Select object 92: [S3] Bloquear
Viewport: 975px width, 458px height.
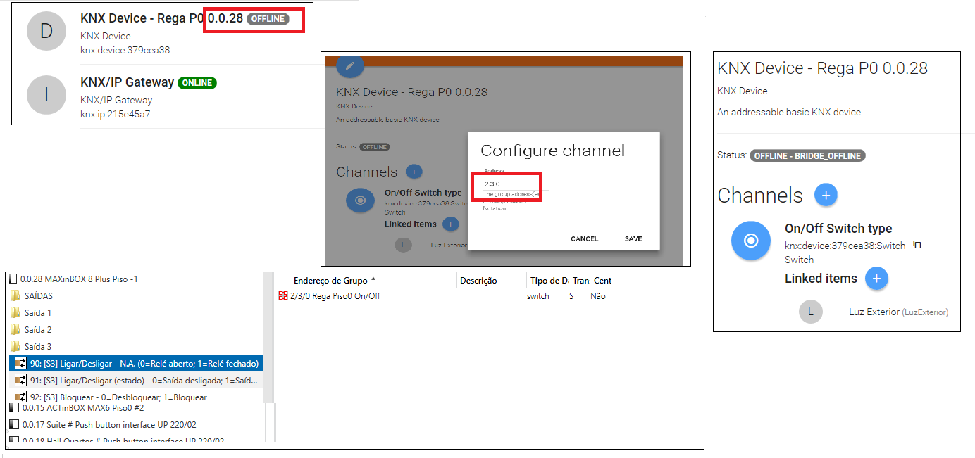point(110,397)
